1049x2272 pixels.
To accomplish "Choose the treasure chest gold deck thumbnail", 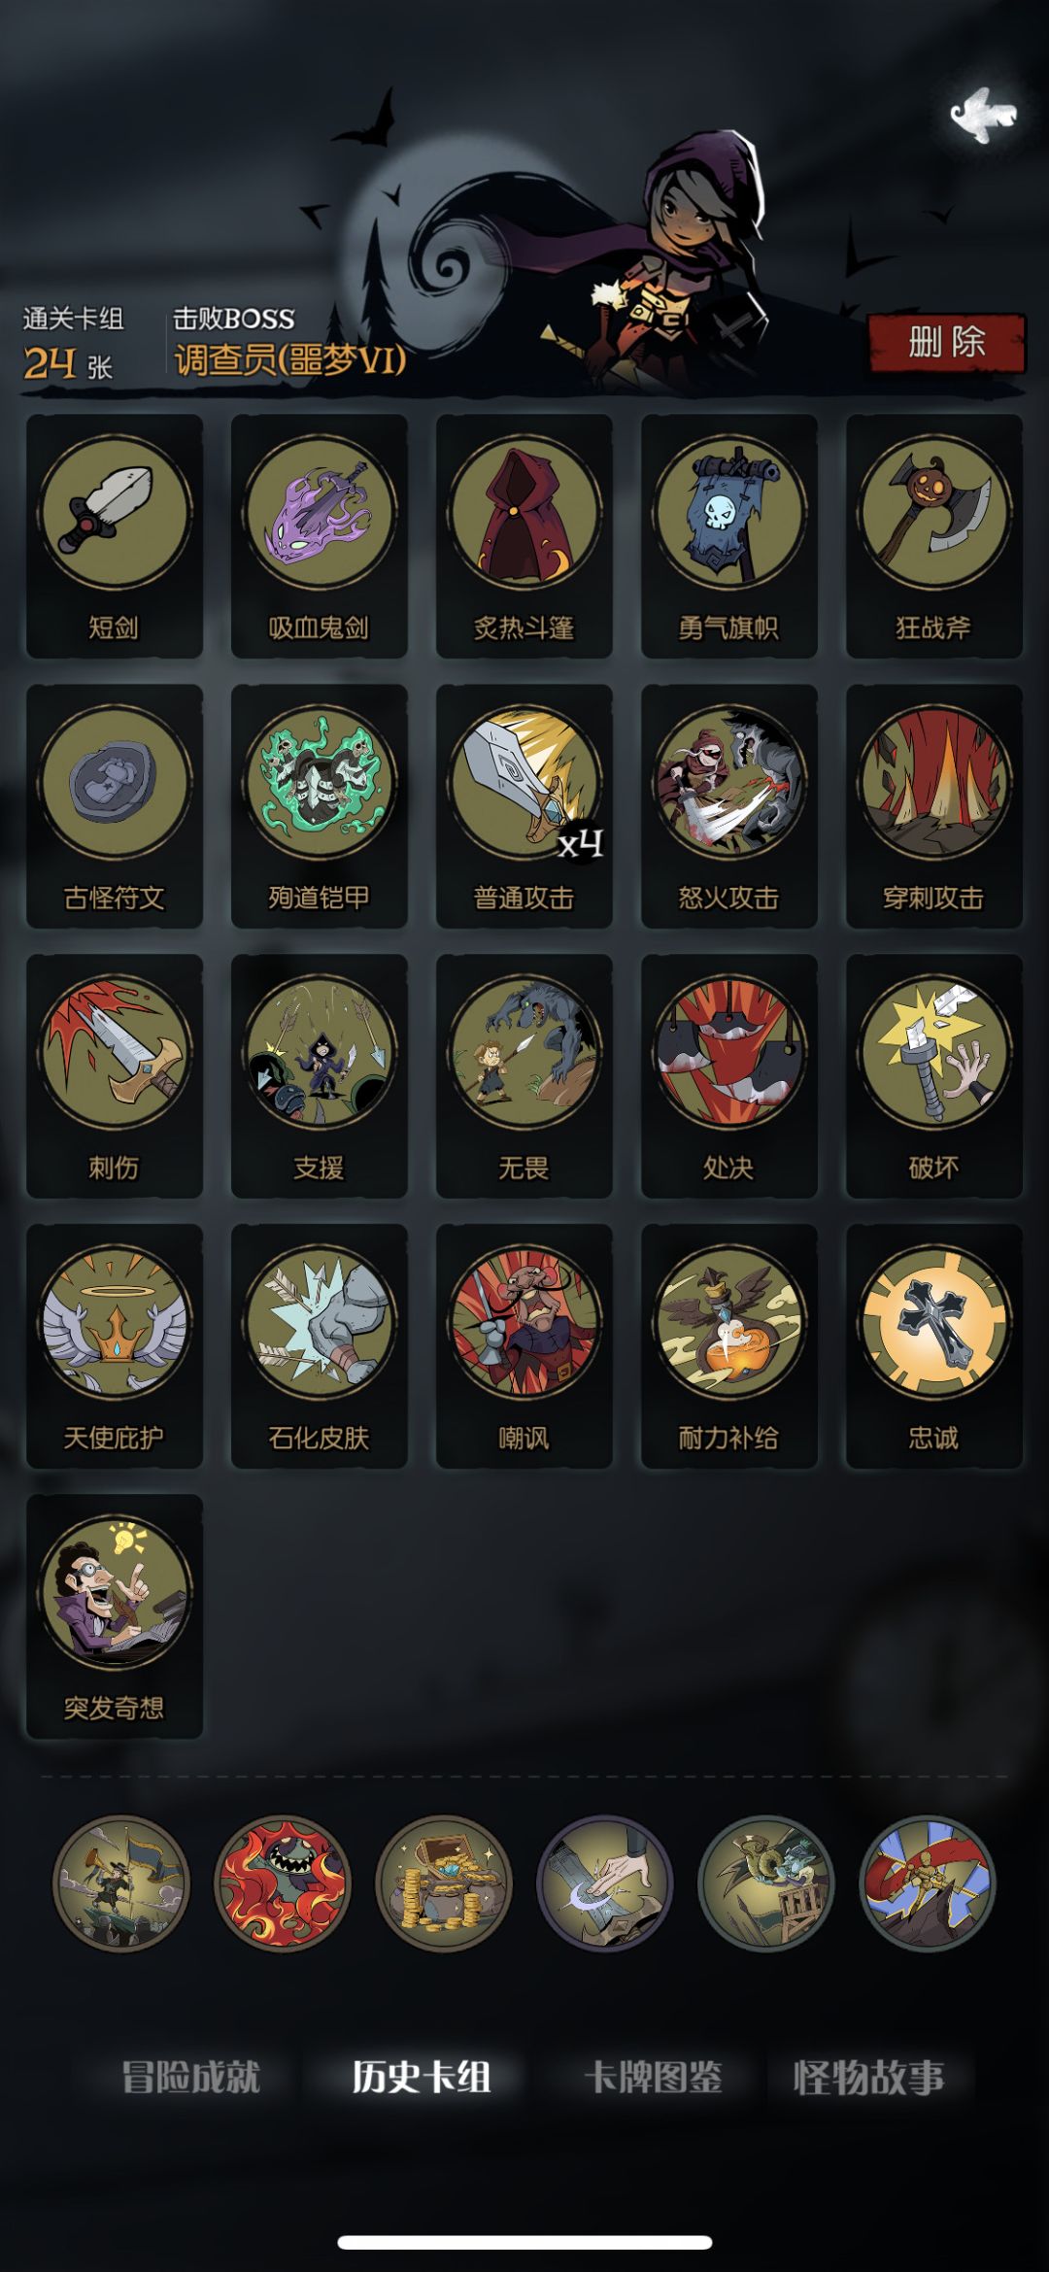I will (x=444, y=1883).
